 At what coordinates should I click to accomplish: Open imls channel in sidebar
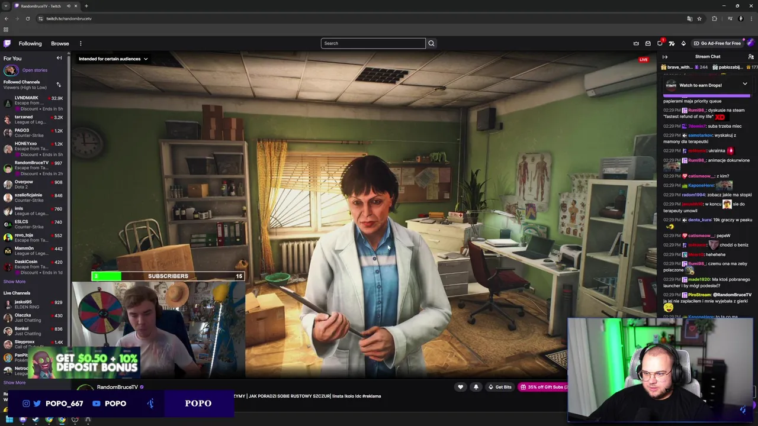pyautogui.click(x=33, y=211)
